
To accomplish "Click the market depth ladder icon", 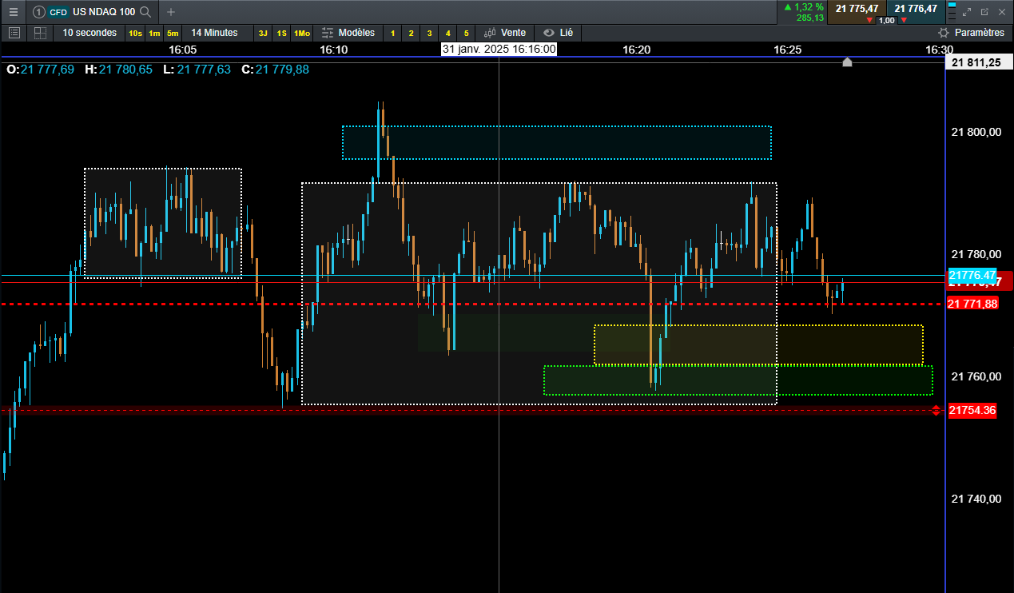I will coord(951,11).
